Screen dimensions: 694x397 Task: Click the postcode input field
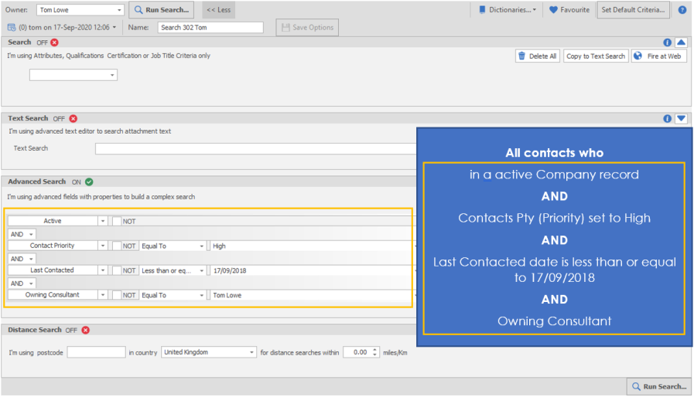96,352
